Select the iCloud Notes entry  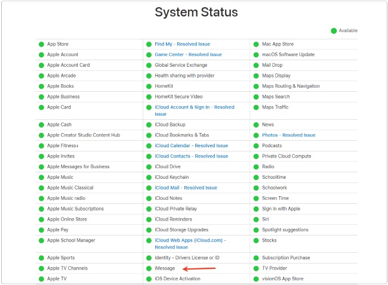tap(168, 198)
